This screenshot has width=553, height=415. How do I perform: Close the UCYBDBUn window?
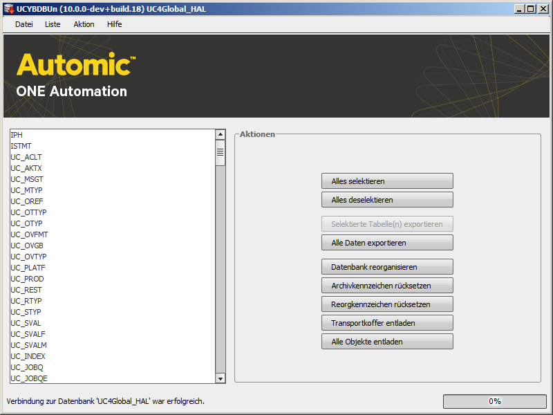(x=543, y=9)
